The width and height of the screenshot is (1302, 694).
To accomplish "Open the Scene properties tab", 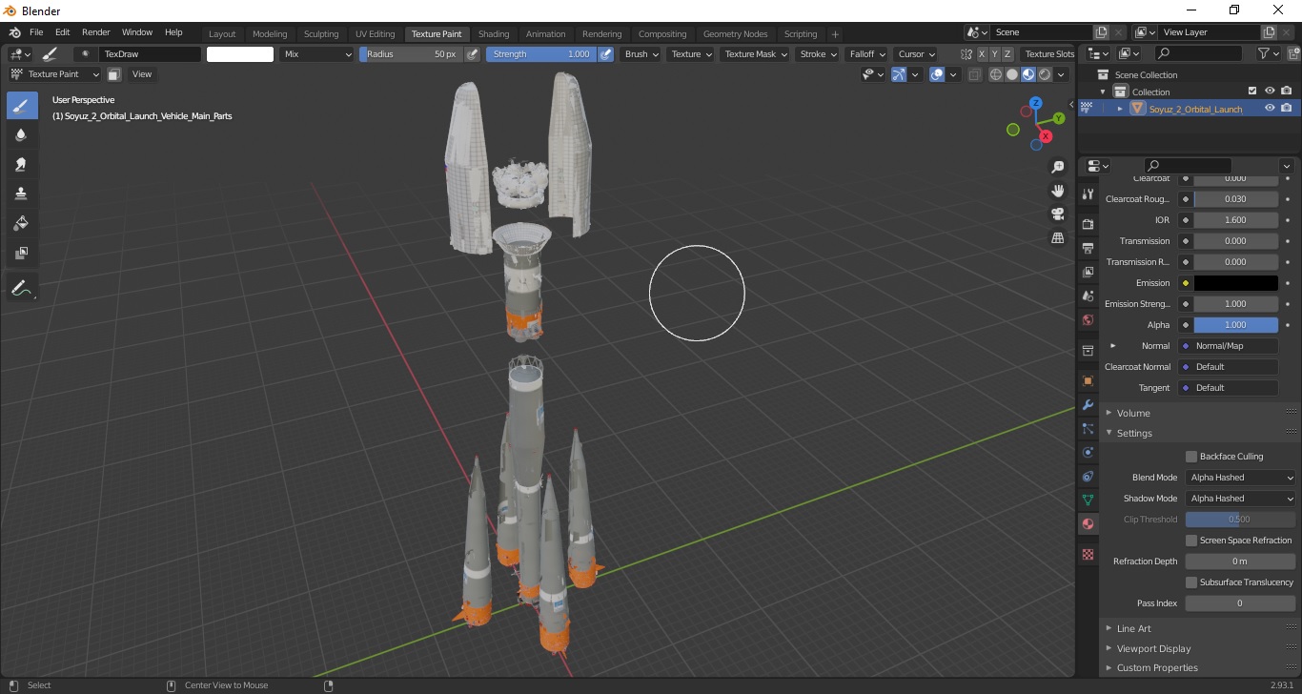I will (1088, 296).
